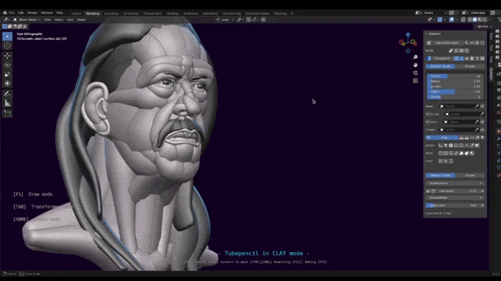Click the pencil icon in Mode row

coord(451,51)
